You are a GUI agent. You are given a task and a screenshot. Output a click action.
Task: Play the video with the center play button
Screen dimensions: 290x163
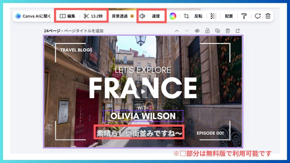(143, 91)
